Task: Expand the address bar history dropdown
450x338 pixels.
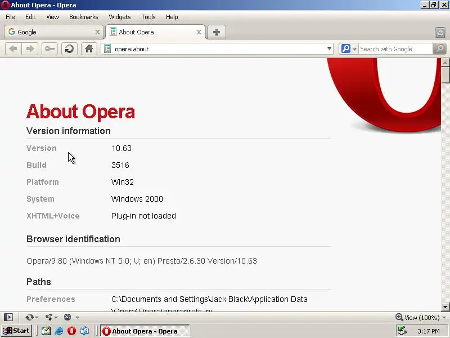Action: [329, 49]
